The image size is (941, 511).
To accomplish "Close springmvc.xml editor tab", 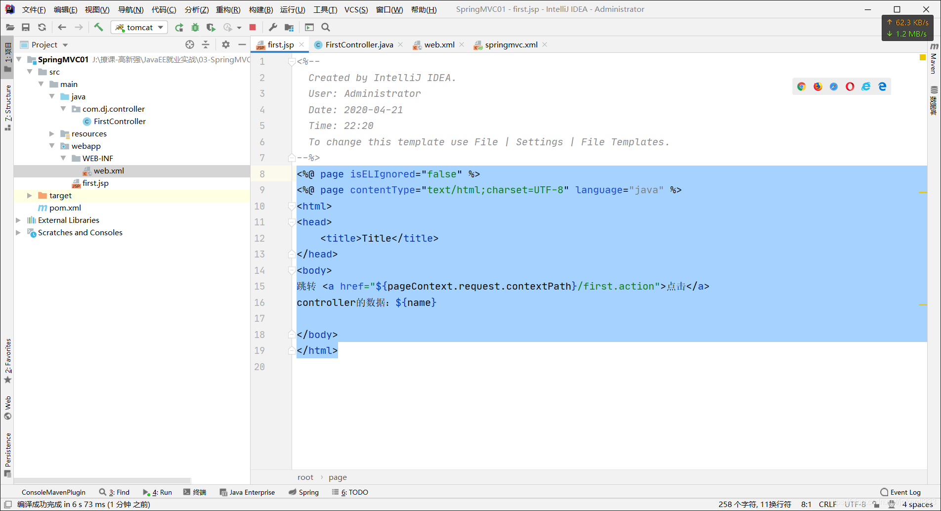I will pos(545,44).
